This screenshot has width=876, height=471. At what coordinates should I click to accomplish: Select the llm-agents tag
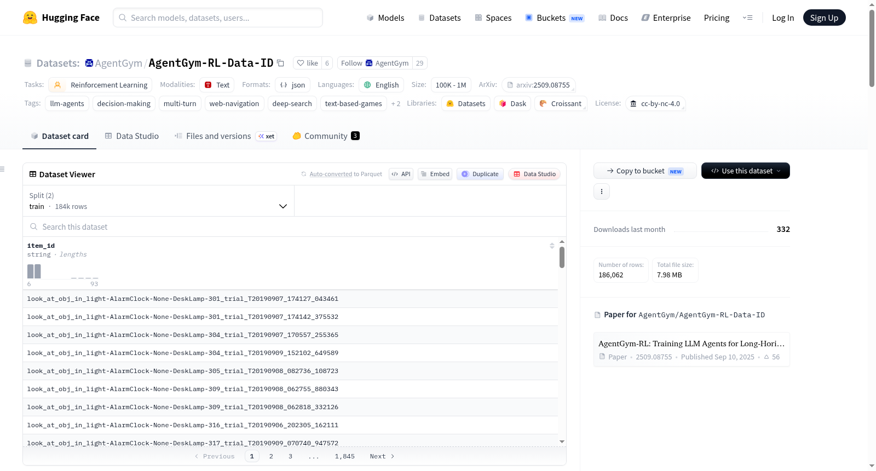67,103
